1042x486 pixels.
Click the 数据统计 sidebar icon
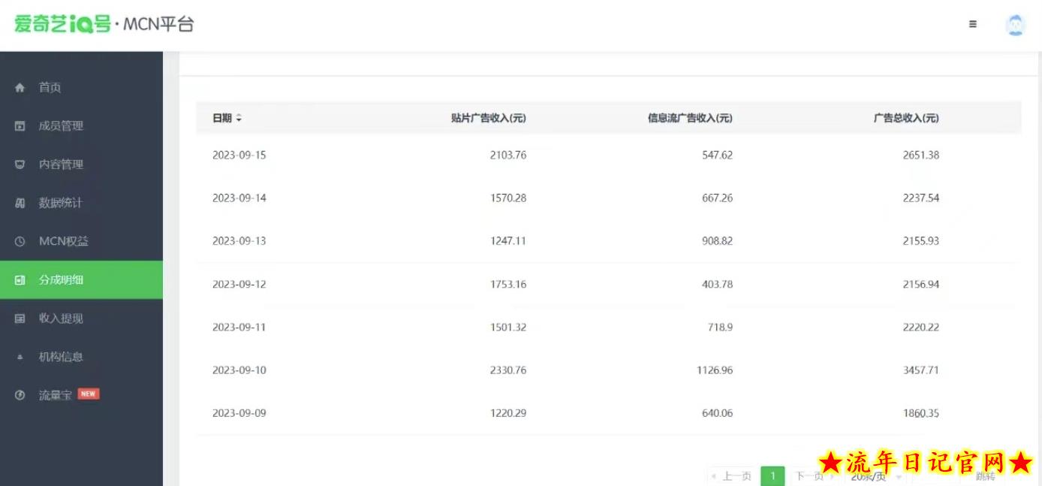coord(20,204)
